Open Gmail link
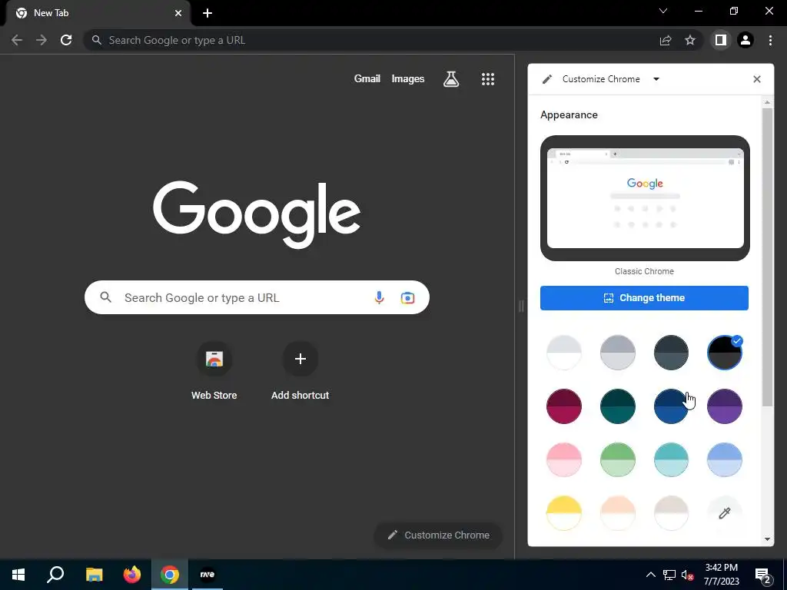This screenshot has width=787, height=590. point(367,79)
